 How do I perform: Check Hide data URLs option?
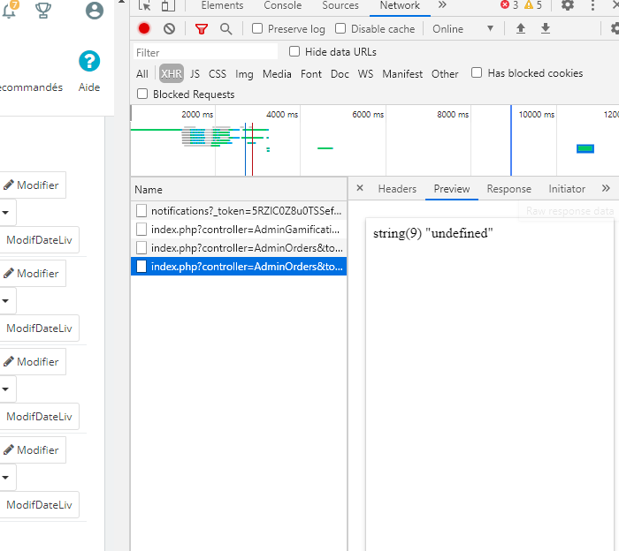[x=294, y=51]
